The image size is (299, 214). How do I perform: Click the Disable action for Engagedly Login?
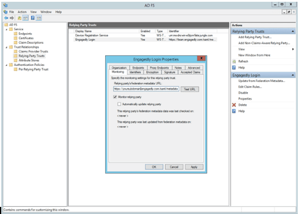tap(243, 92)
